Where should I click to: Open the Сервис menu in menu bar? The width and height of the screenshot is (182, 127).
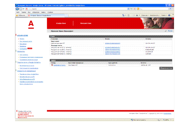[43, 12]
